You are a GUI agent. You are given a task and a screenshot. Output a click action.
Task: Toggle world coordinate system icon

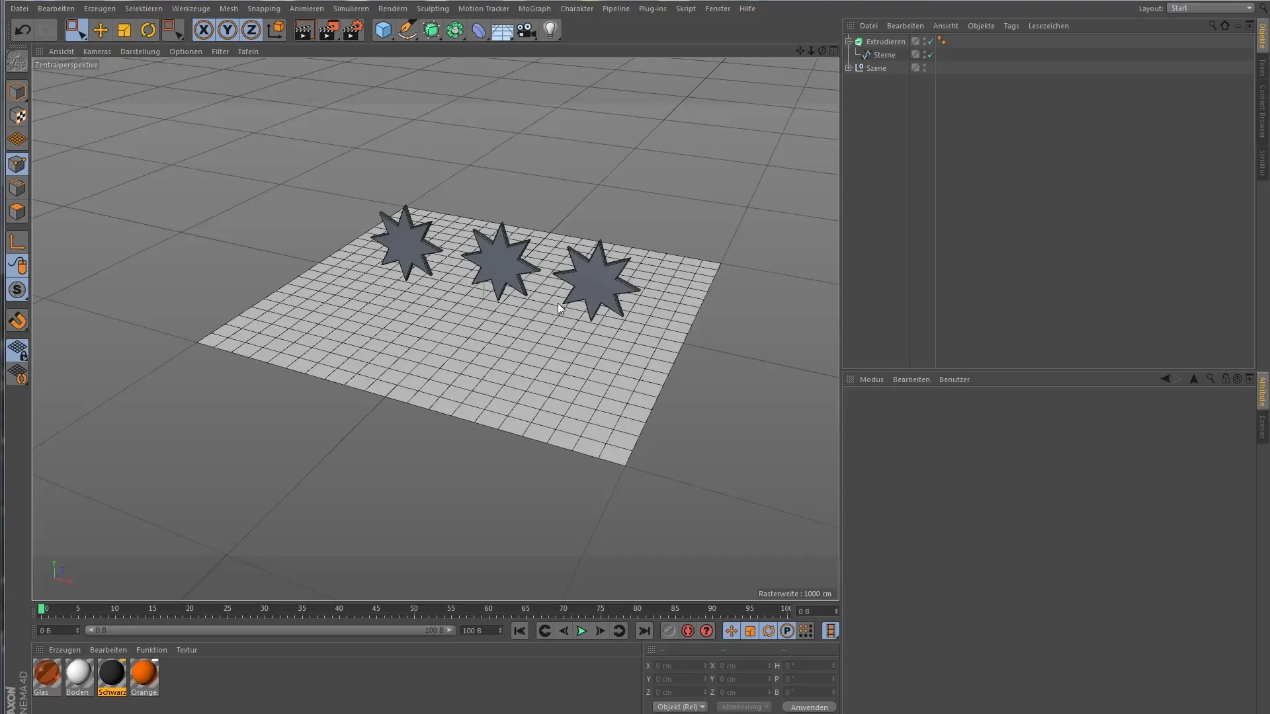point(276,30)
